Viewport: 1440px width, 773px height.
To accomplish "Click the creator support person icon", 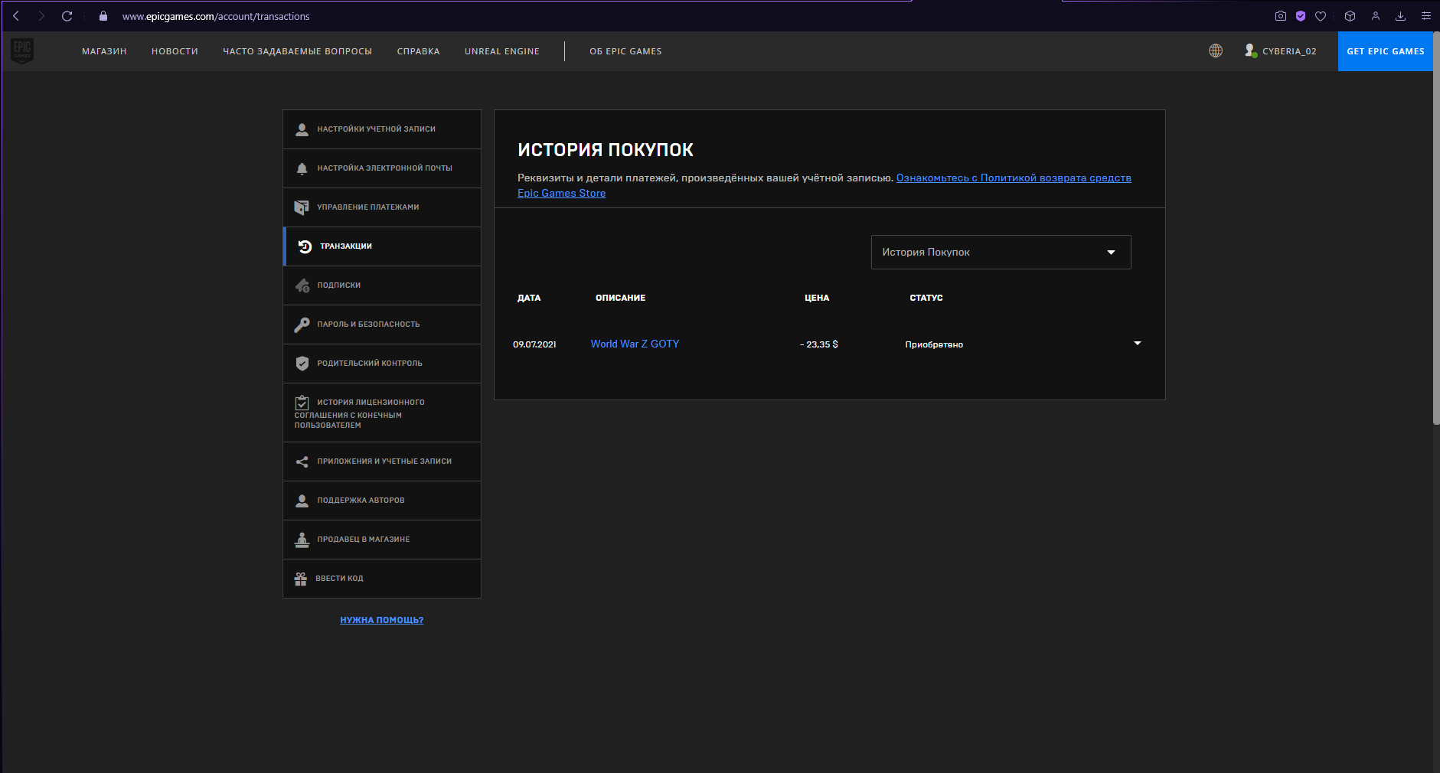I will (302, 501).
